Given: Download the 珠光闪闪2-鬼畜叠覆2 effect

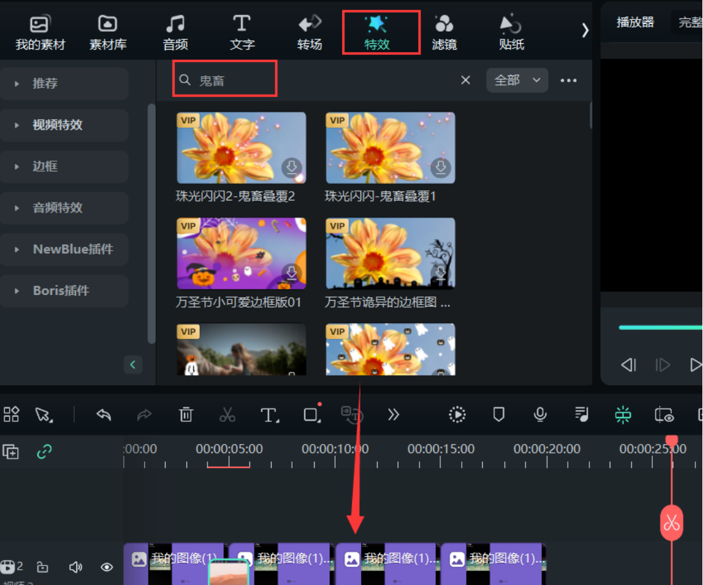Looking at the screenshot, I should coord(292,168).
